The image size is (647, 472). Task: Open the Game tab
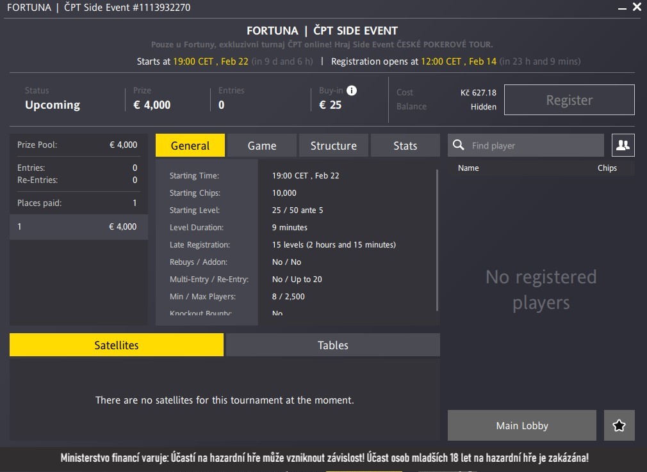(x=262, y=145)
